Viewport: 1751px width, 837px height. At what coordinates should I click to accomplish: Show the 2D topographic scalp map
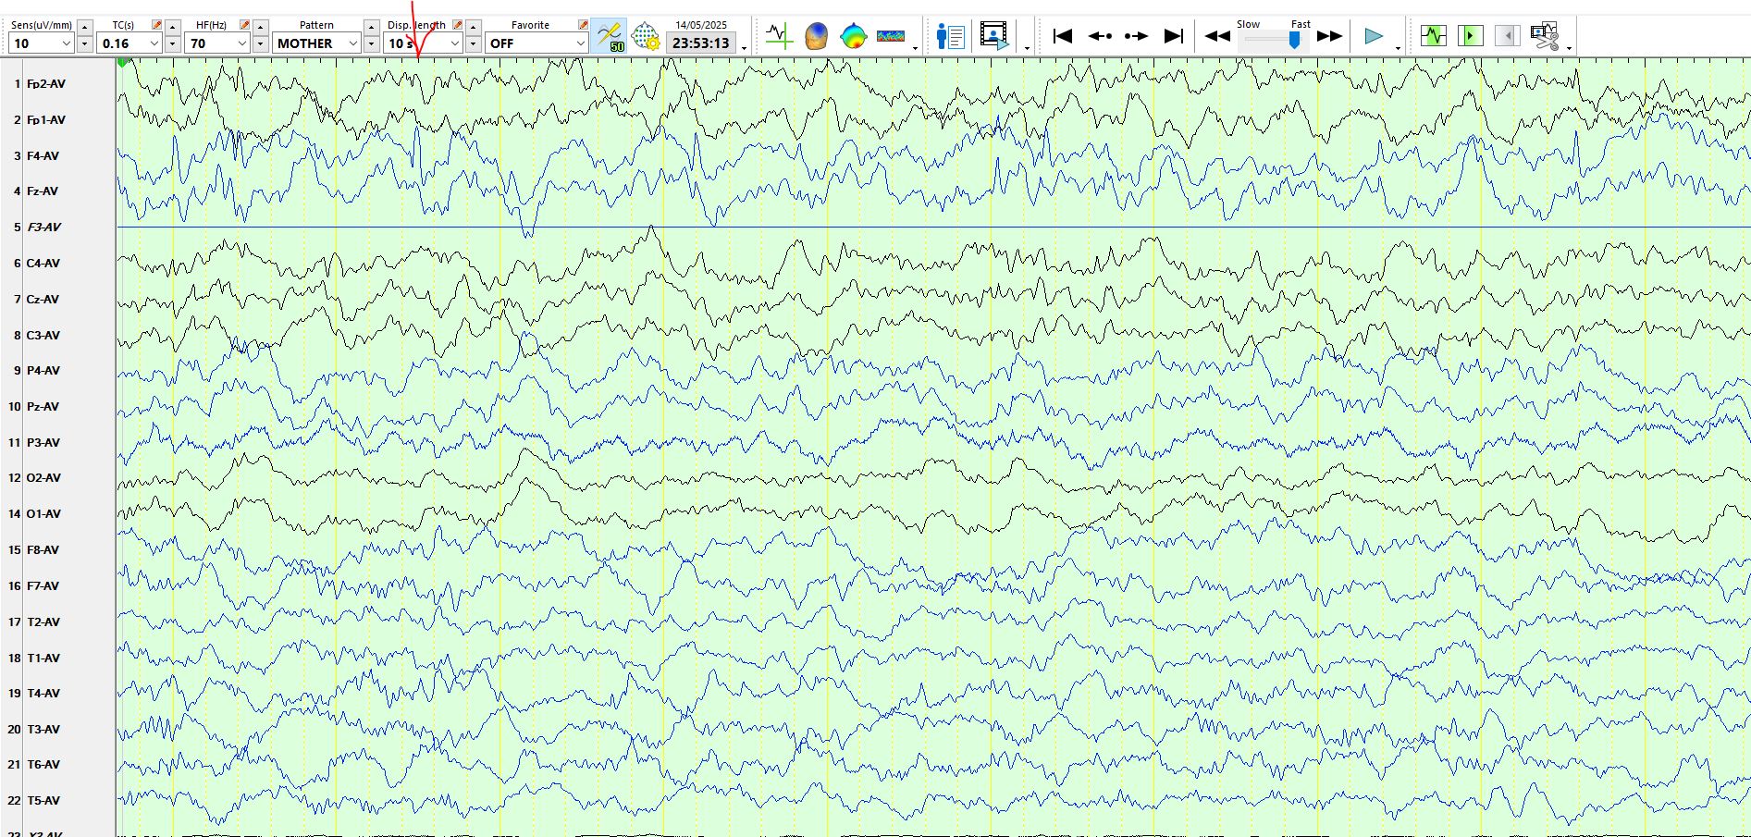(x=853, y=36)
